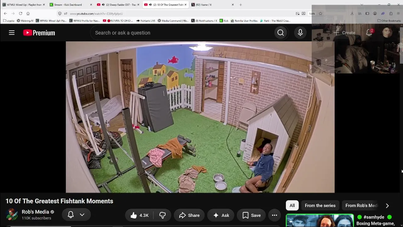Open Fishtank LIVE bookmark

146,21
